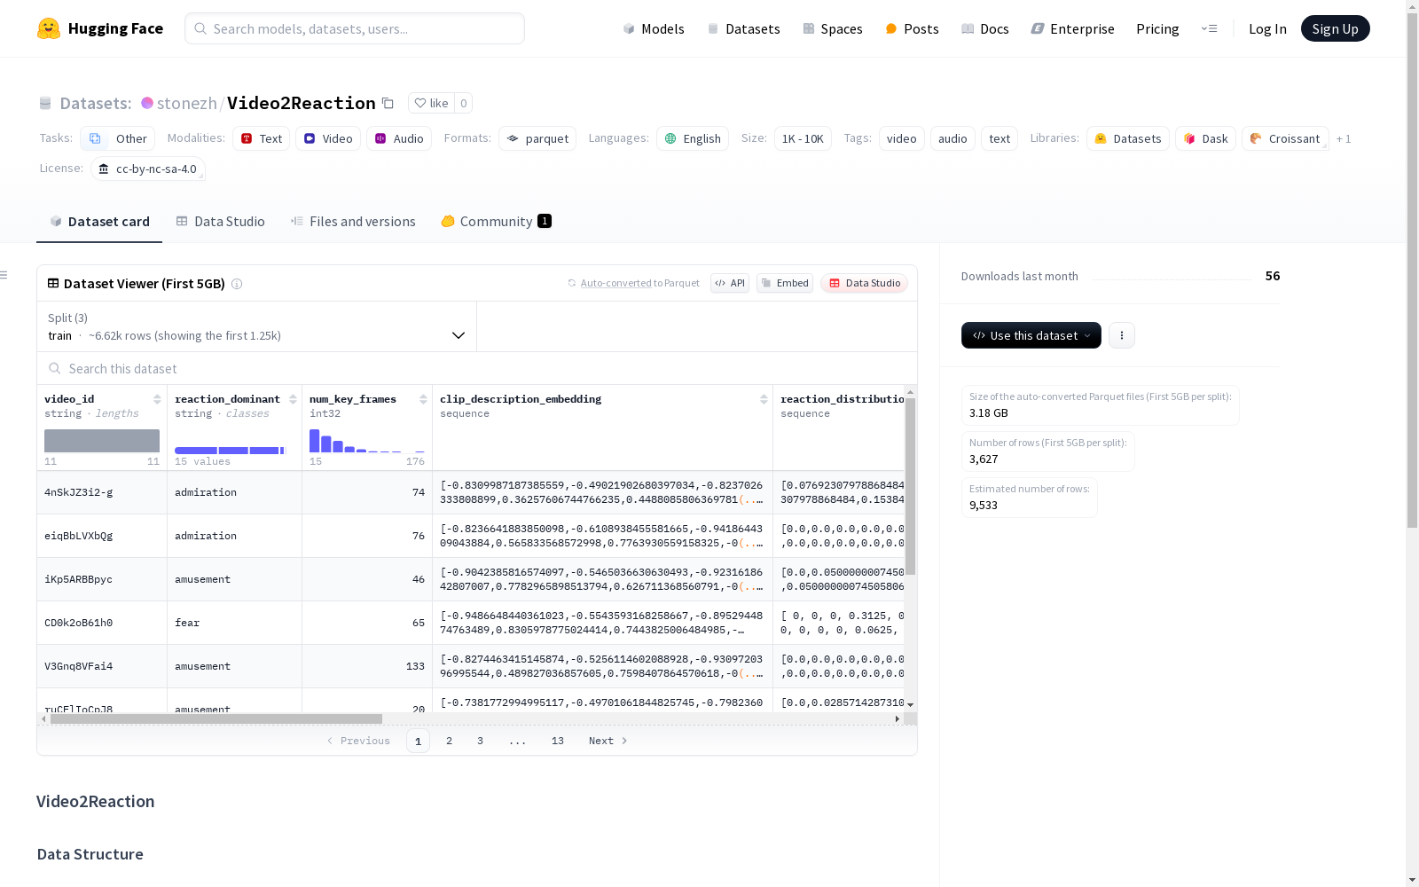Screen dimensions: 1419x887
Task: Open Enterprise in the top navigation
Action: [1073, 28]
